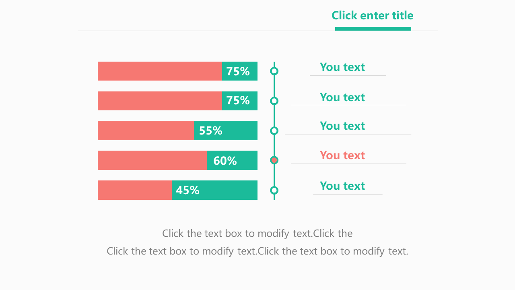Click "You text" label next to 55% bar
515x290 pixels.
click(x=342, y=126)
